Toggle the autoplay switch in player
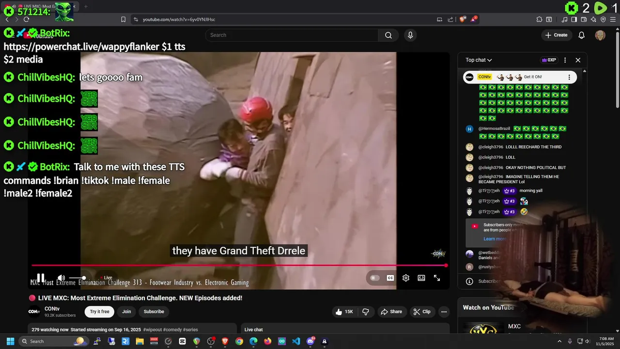Viewport: 620px width, 349px height. 374,278
